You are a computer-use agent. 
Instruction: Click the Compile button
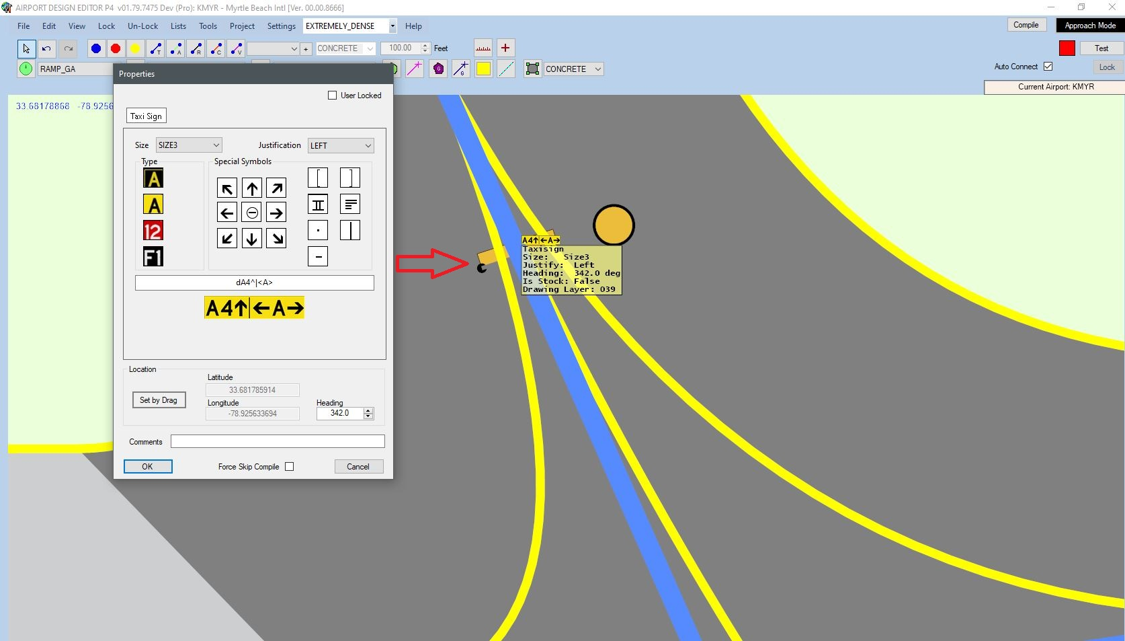coord(1026,25)
